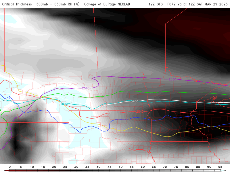This screenshot has height=172, width=230.
Task: Click the dark red low end of colorbar
Action: pyautogui.click(x=7, y=171)
